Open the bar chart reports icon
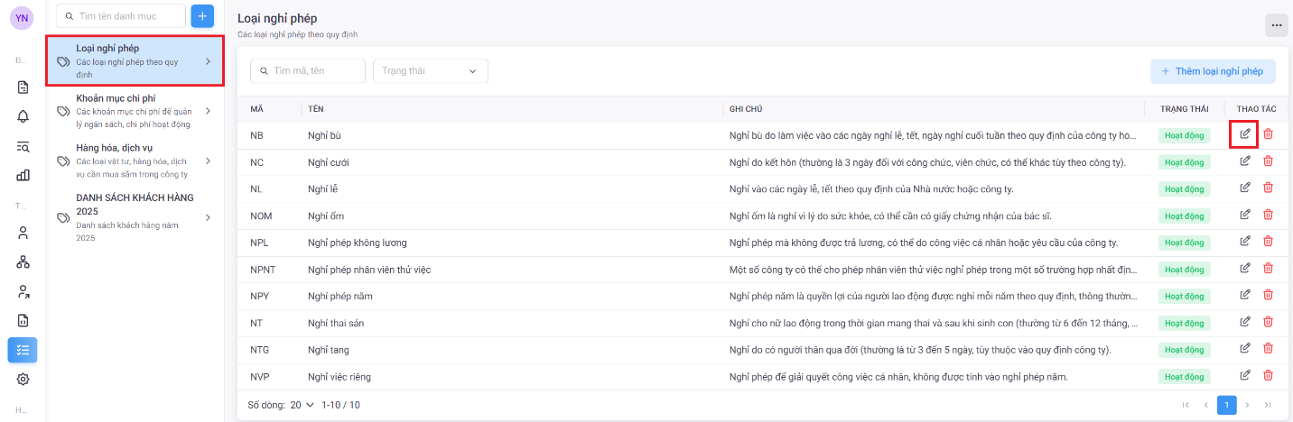Screen dimensions: 1293x422 click(23, 175)
